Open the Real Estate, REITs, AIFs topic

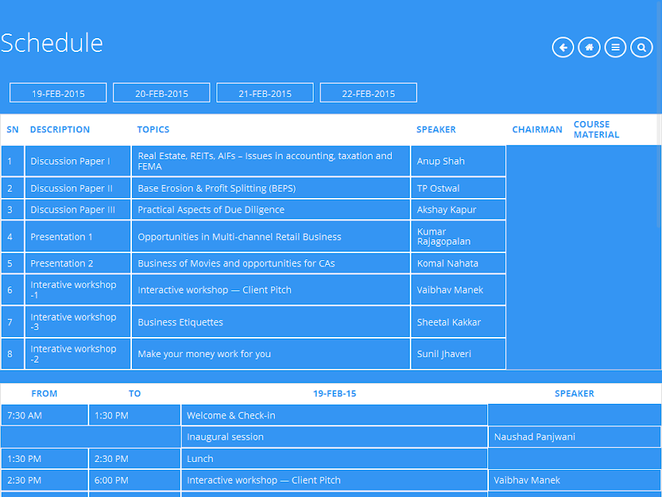(271, 161)
